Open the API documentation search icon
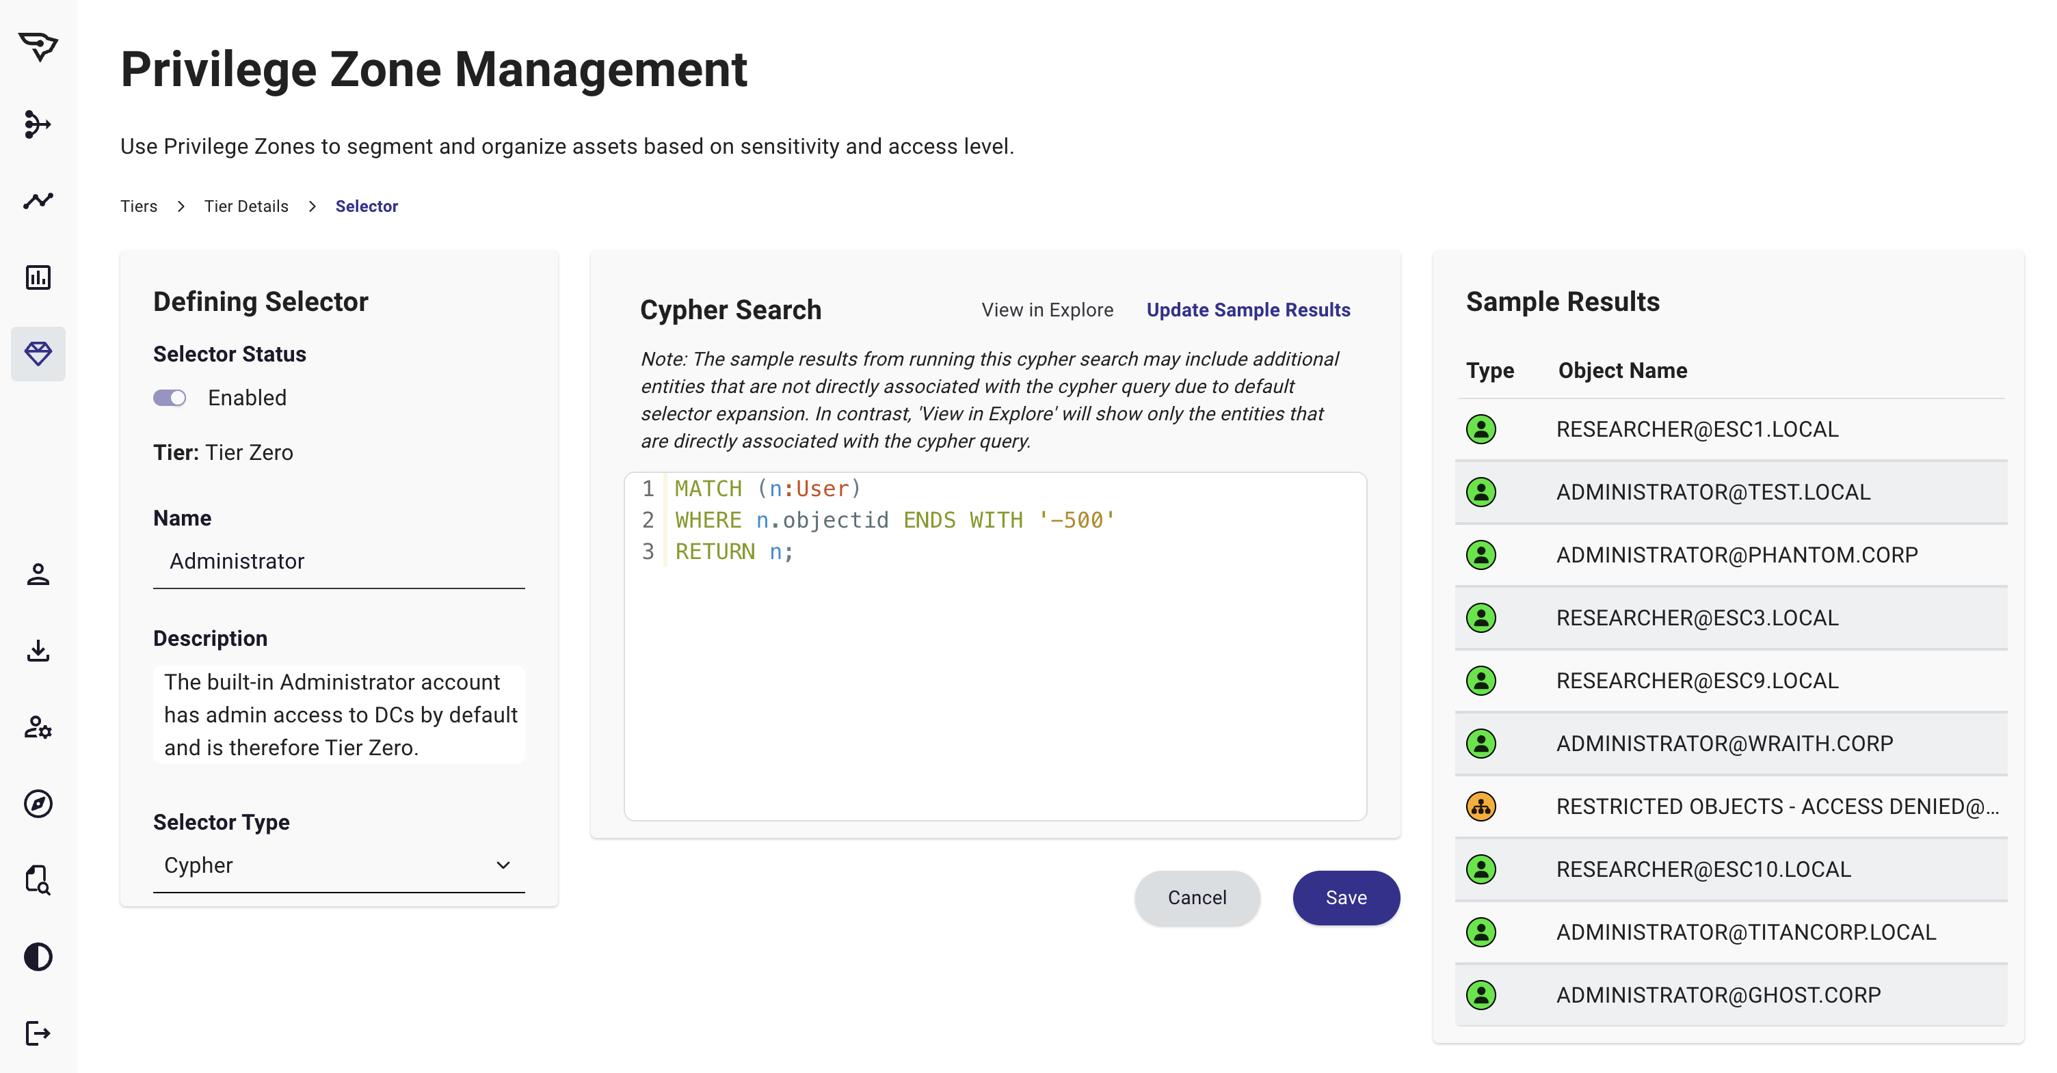This screenshot has height=1073, width=2057. (x=38, y=881)
